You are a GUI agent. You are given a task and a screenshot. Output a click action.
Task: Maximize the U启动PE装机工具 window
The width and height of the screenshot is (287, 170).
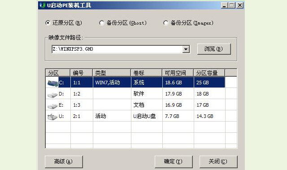[232, 5]
